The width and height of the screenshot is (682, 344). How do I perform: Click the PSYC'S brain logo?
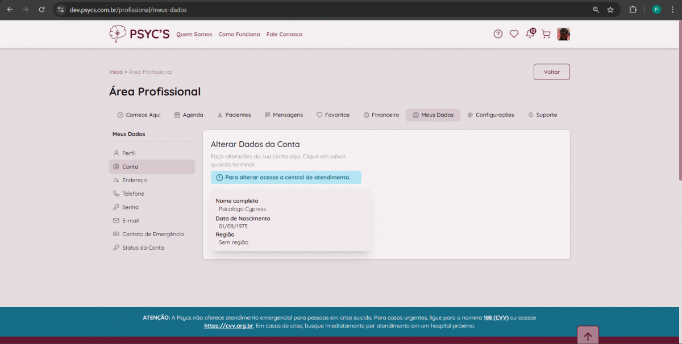[118, 34]
